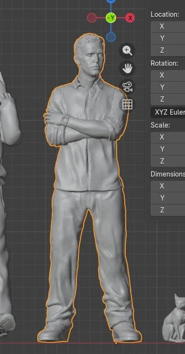The height and width of the screenshot is (354, 185).
Task: Click the Location X field
Action: [168, 26]
